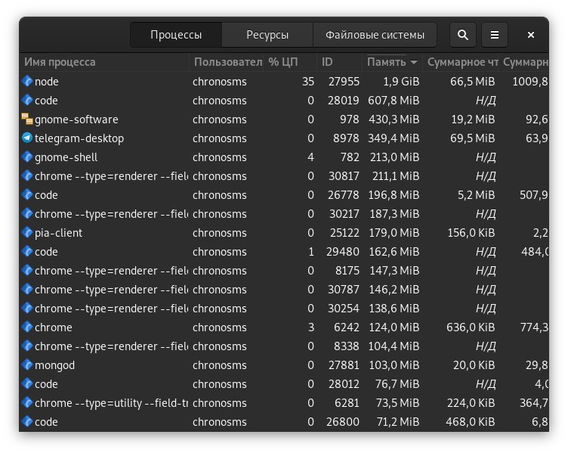Click the node process icon

[27, 81]
